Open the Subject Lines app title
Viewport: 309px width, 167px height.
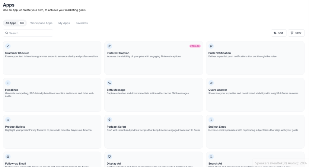click(217, 127)
